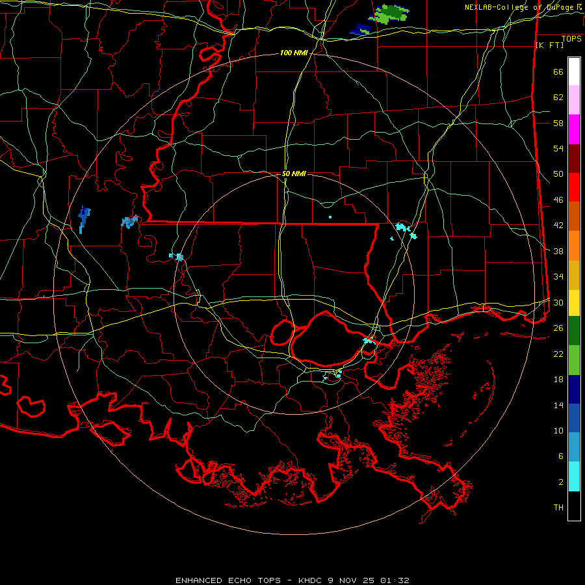Click the '66' legend value

[558, 72]
